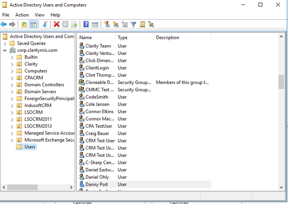Click the red Delete X icon
This screenshot has height=204, width=288.
point(57,24)
